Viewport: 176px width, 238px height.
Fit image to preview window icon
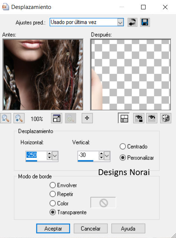pos(56,118)
